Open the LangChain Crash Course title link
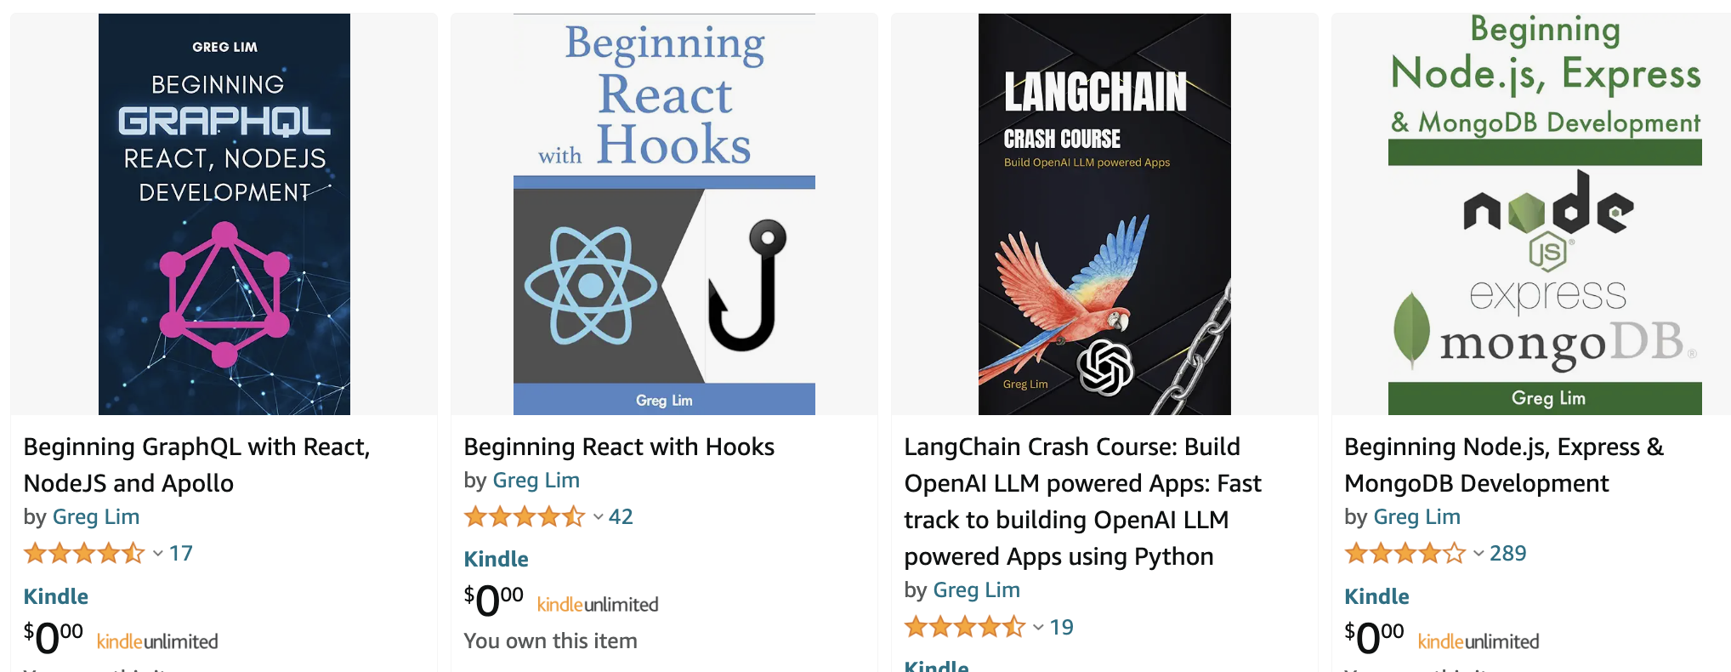The height and width of the screenshot is (672, 1731). [x=1082, y=501]
